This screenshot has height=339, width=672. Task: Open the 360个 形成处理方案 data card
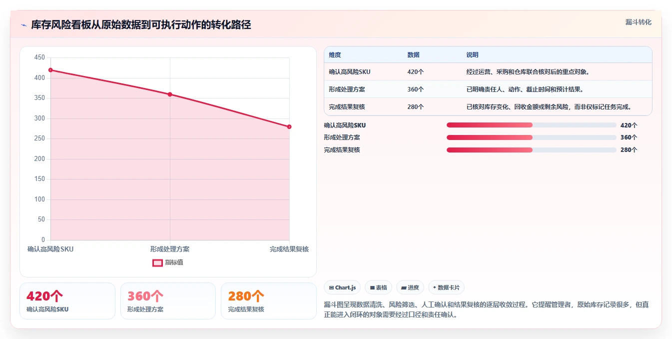click(168, 301)
